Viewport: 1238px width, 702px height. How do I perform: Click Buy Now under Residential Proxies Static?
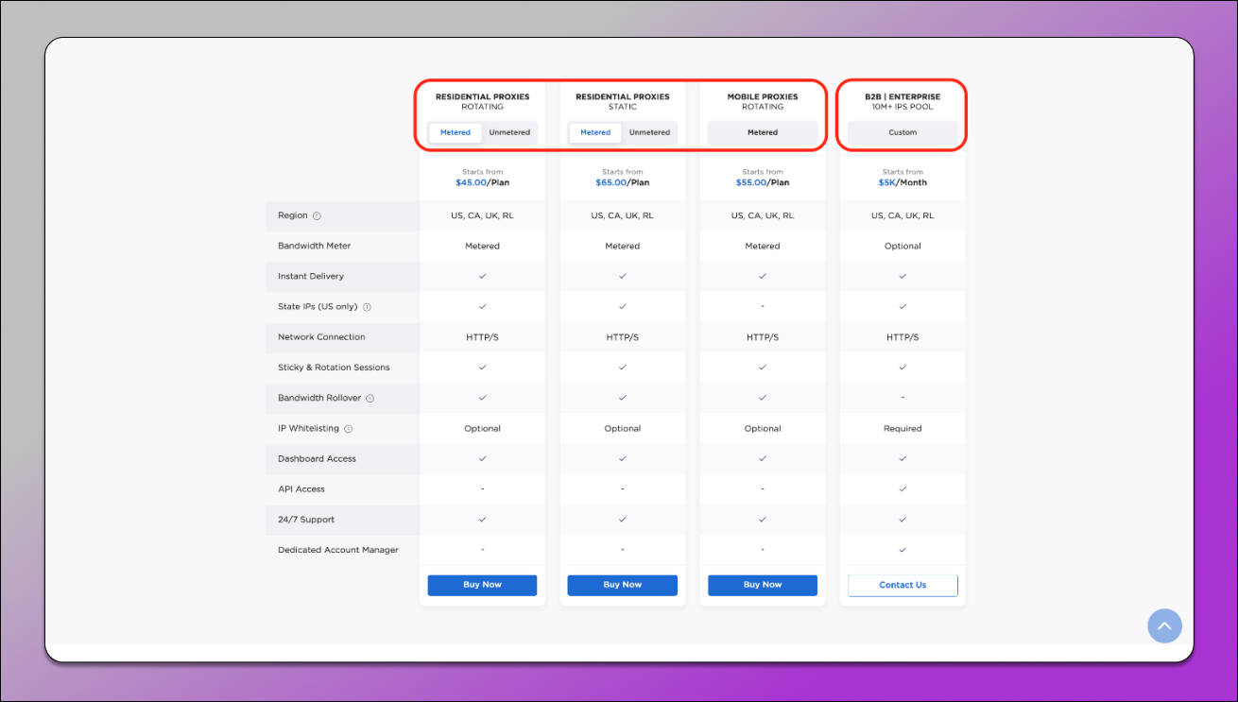coord(623,585)
